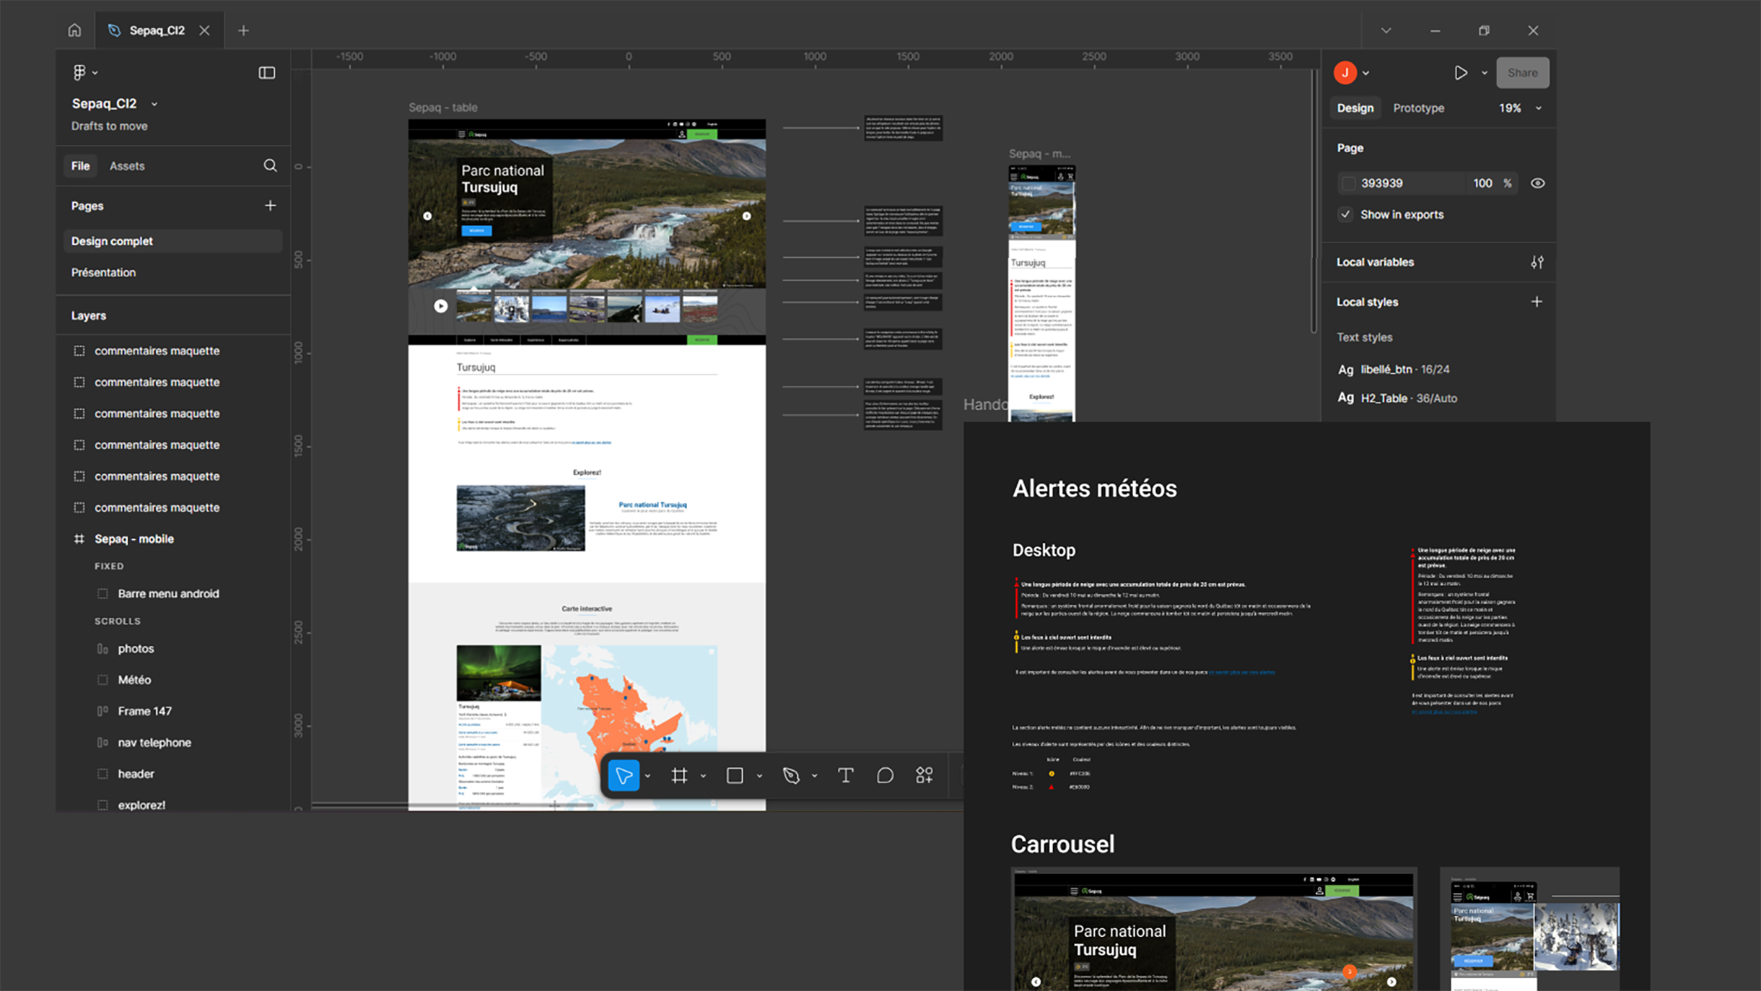Viewport: 1761px width, 991px height.
Task: Click the page background color swatch
Action: point(1348,183)
